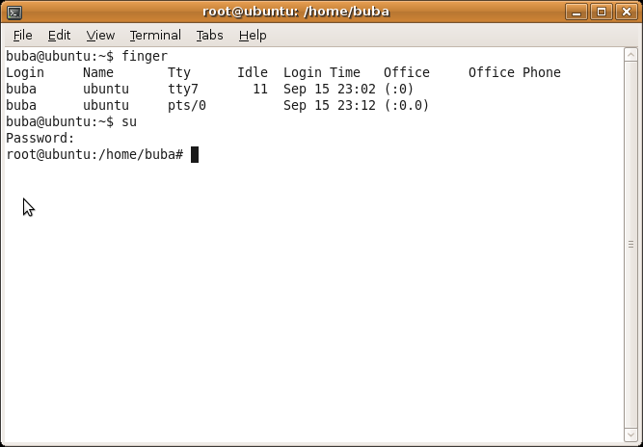This screenshot has height=447, width=643.
Task: Click 'tty7' in the finger output
Action: 183,89
